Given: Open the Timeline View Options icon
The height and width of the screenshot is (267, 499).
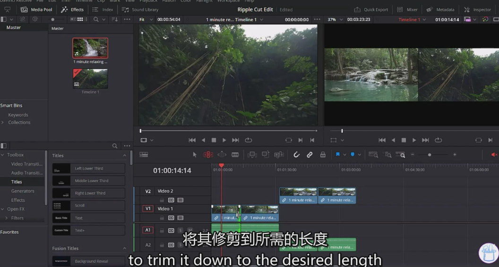Looking at the screenshot, I should [x=144, y=154].
